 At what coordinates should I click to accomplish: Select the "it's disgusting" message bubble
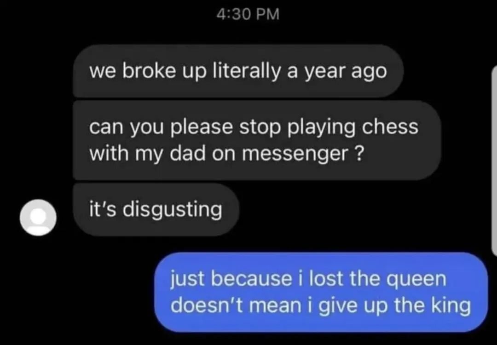point(156,209)
